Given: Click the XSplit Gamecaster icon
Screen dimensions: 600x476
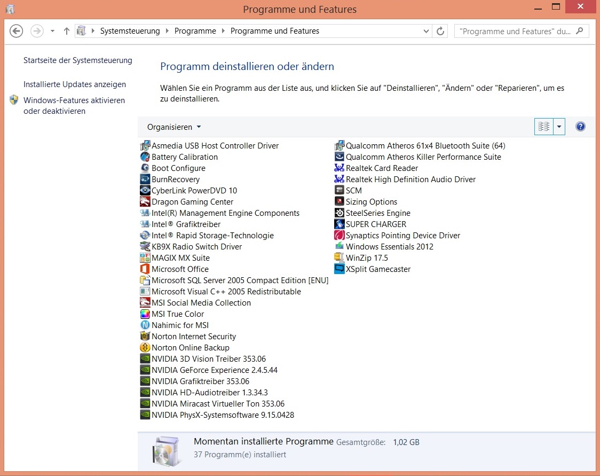Looking at the screenshot, I should tap(340, 269).
